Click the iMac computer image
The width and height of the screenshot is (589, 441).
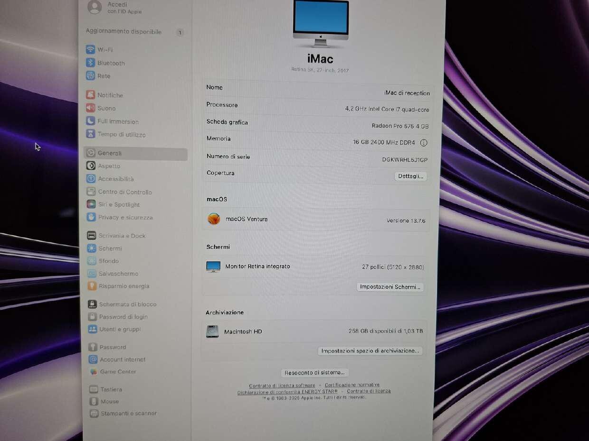click(321, 24)
